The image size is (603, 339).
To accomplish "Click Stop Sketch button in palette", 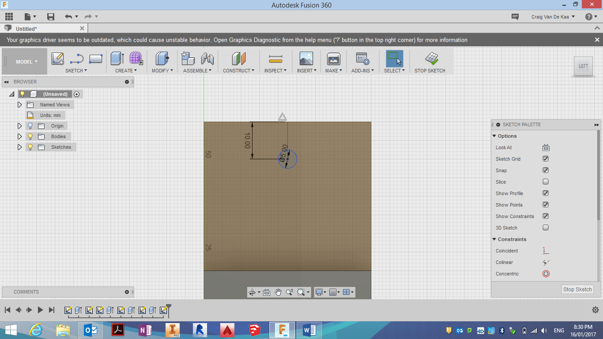I will tap(577, 290).
